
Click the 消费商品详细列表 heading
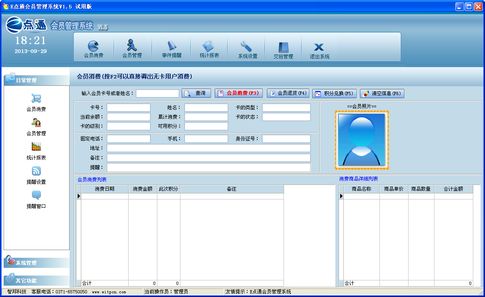point(358,179)
